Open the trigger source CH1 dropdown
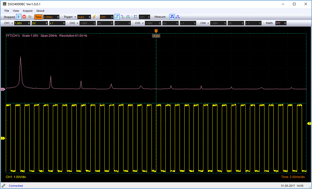This screenshot has height=189, width=312. coord(107,17)
